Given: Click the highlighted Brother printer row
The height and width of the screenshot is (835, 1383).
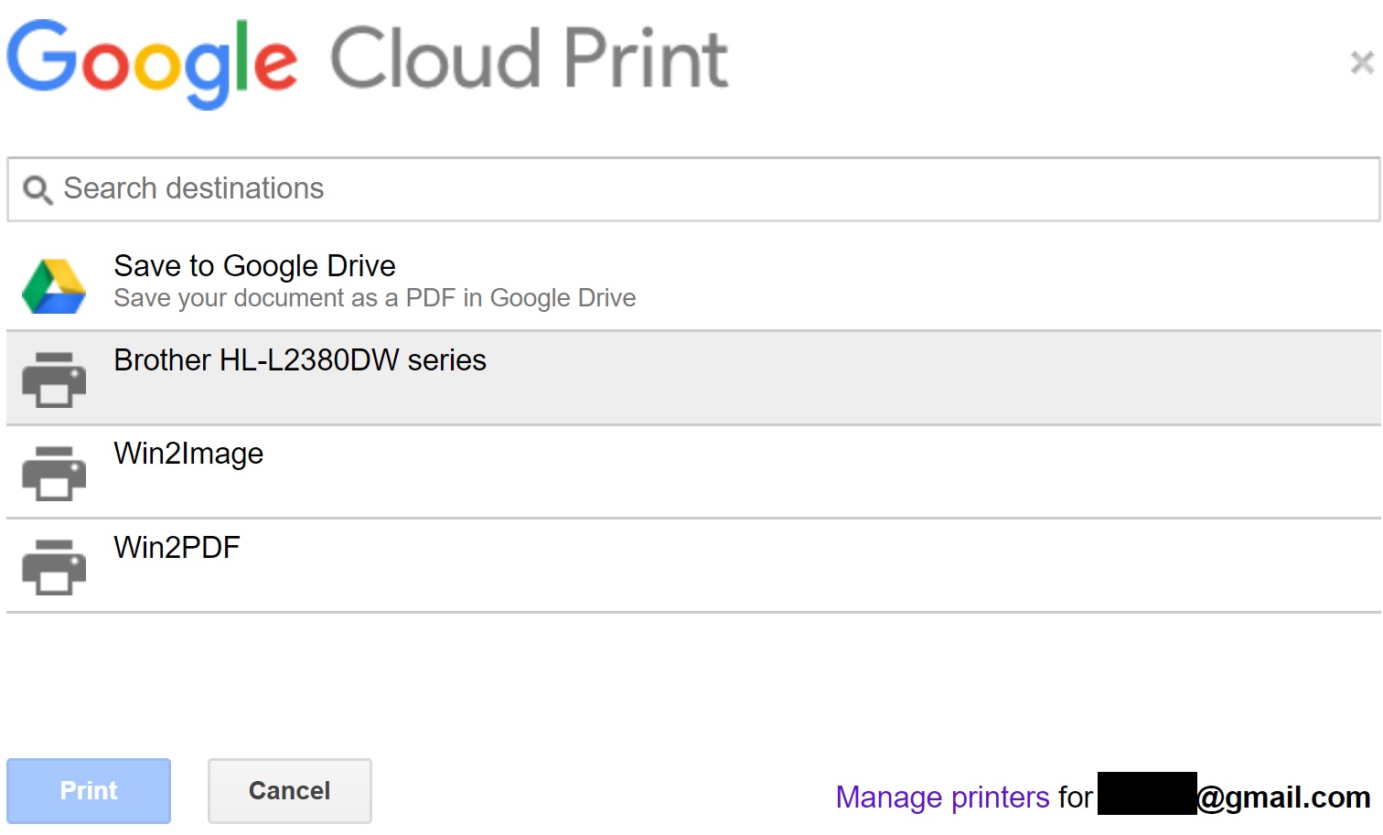Looking at the screenshot, I should click(x=640, y=378).
